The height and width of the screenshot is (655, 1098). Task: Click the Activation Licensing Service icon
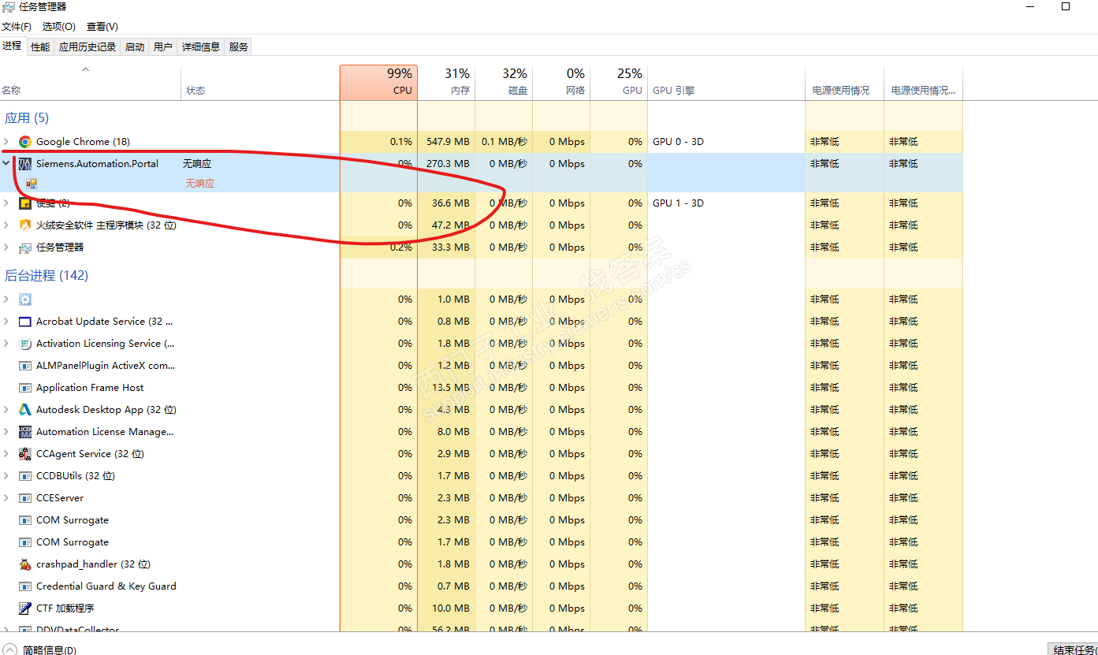click(x=25, y=344)
